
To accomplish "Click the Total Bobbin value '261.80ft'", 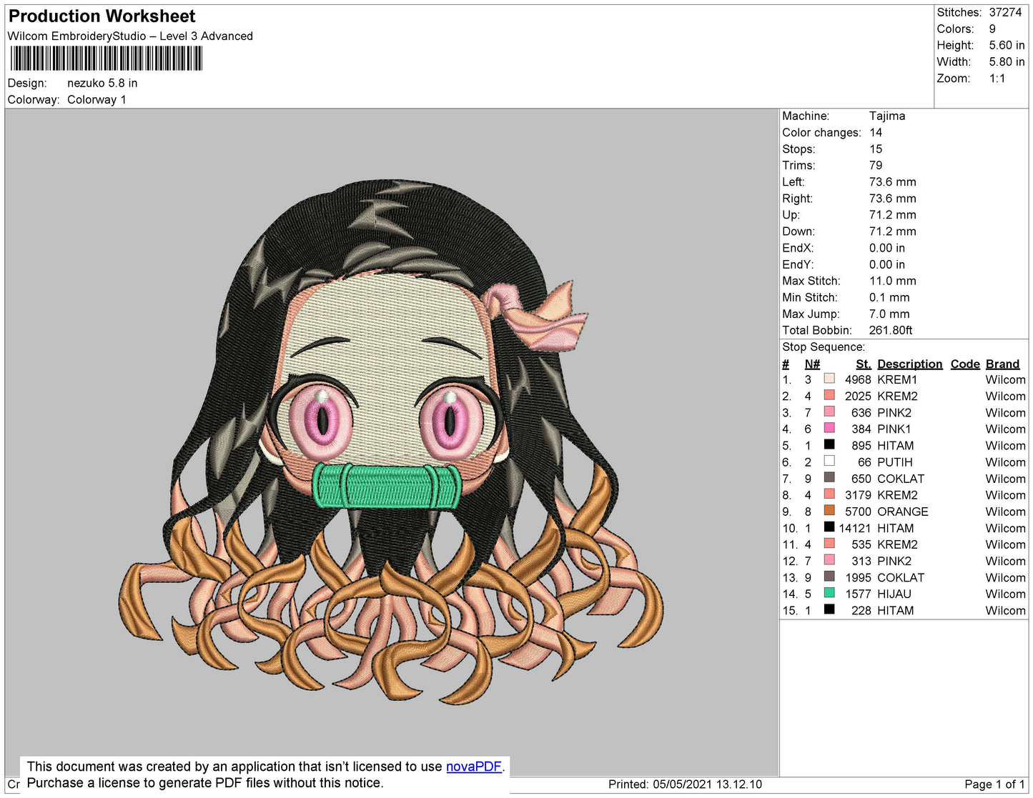I will 891,331.
